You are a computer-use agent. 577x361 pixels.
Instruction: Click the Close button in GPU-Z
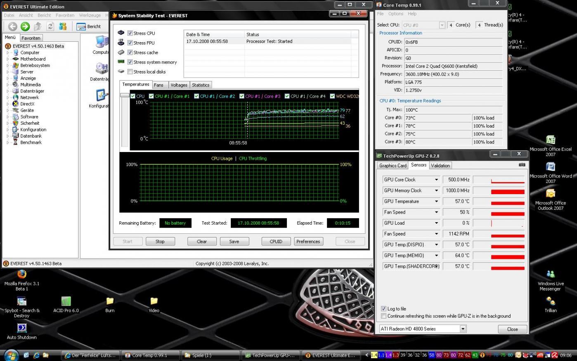tap(513, 329)
